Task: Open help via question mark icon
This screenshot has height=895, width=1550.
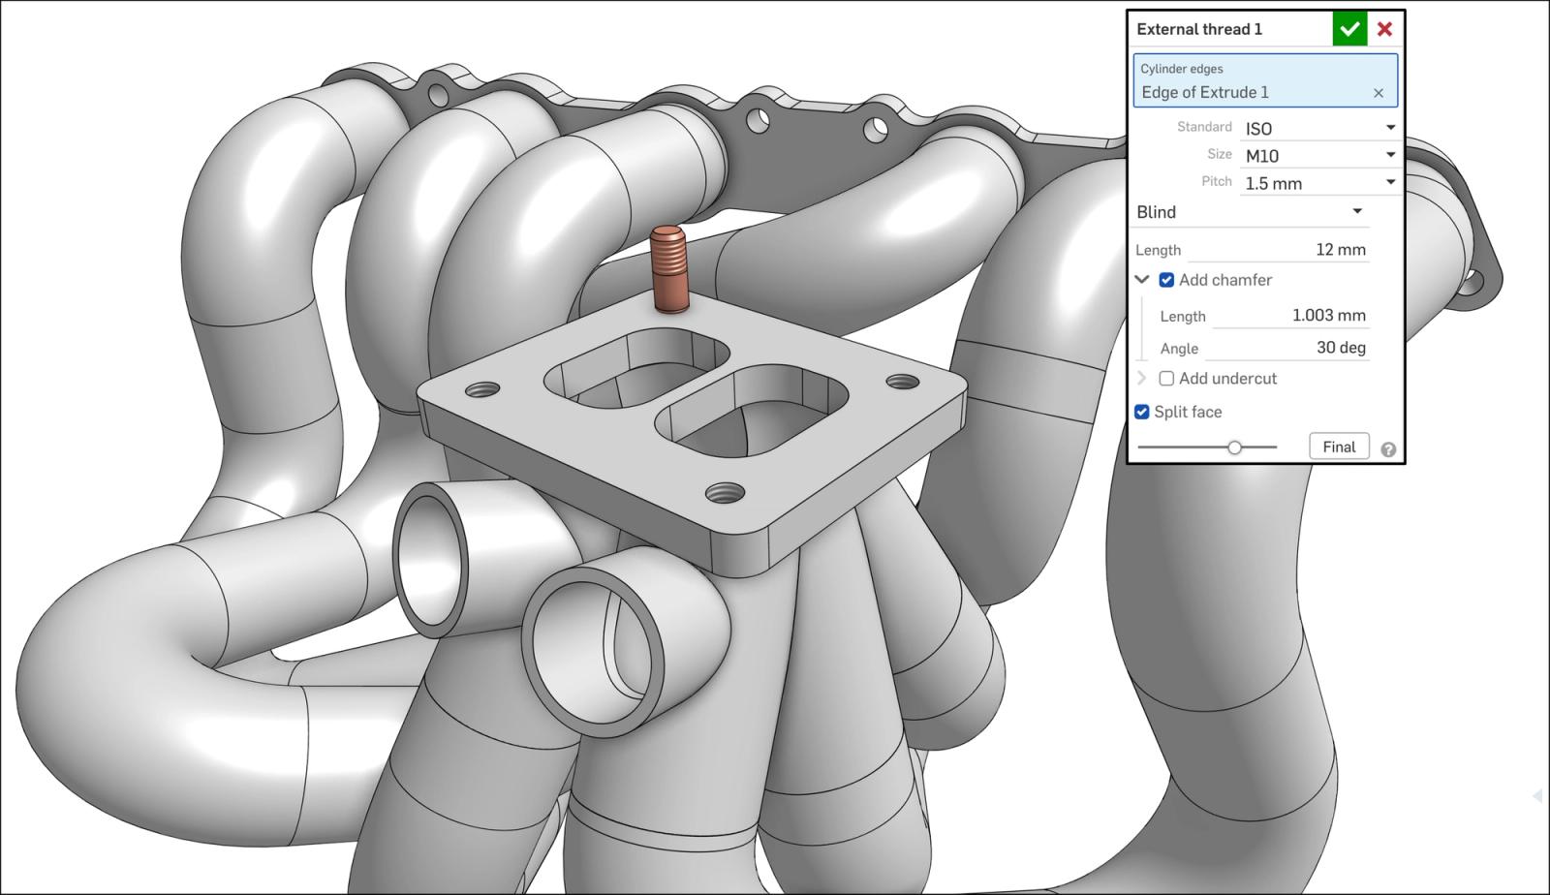Action: 1388,449
